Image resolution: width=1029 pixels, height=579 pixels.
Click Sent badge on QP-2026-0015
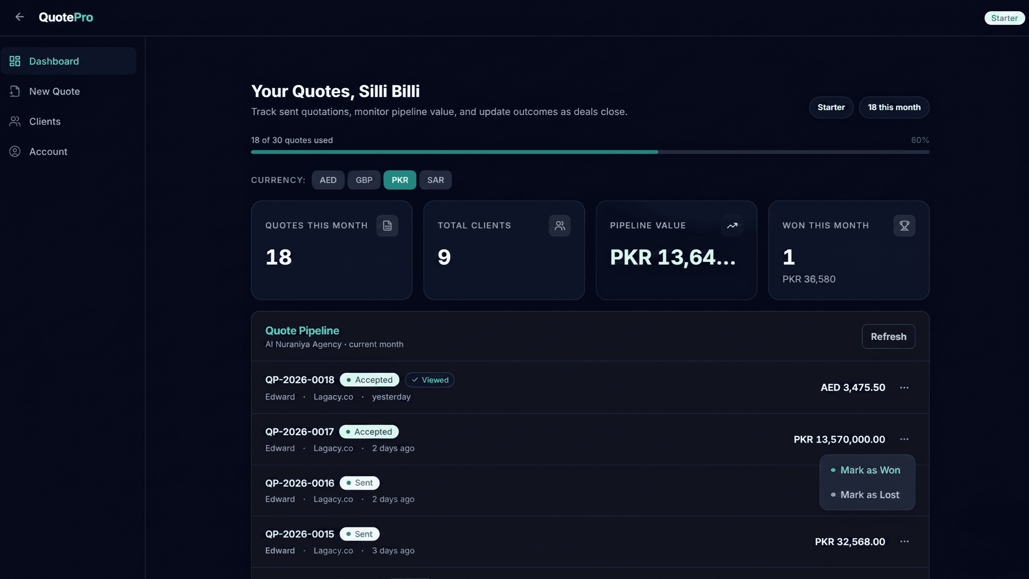tap(359, 534)
